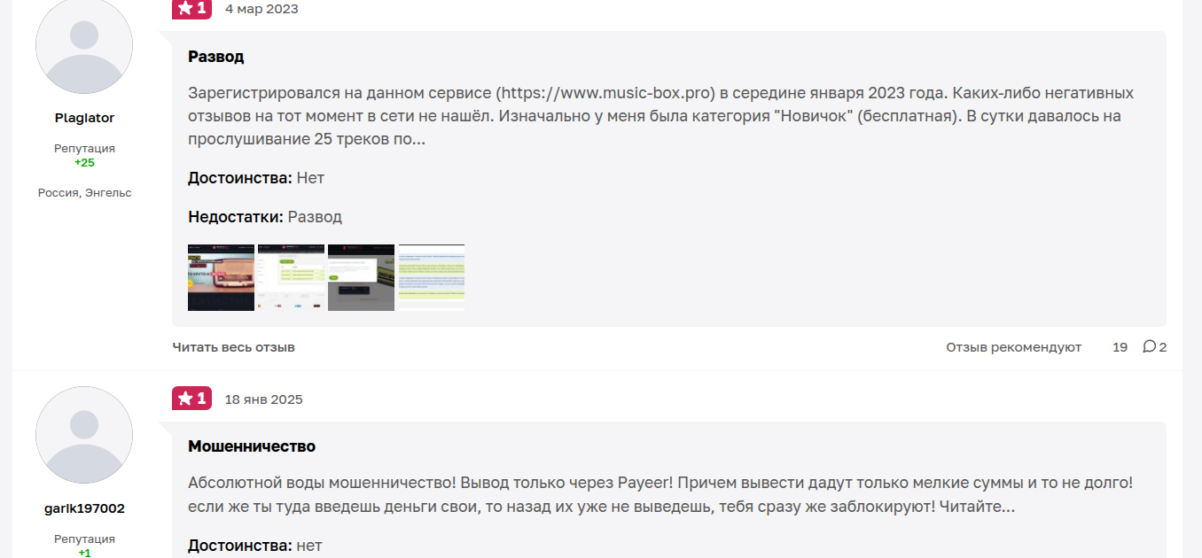Open the third thumbnail with the gray dialog

[361, 277]
